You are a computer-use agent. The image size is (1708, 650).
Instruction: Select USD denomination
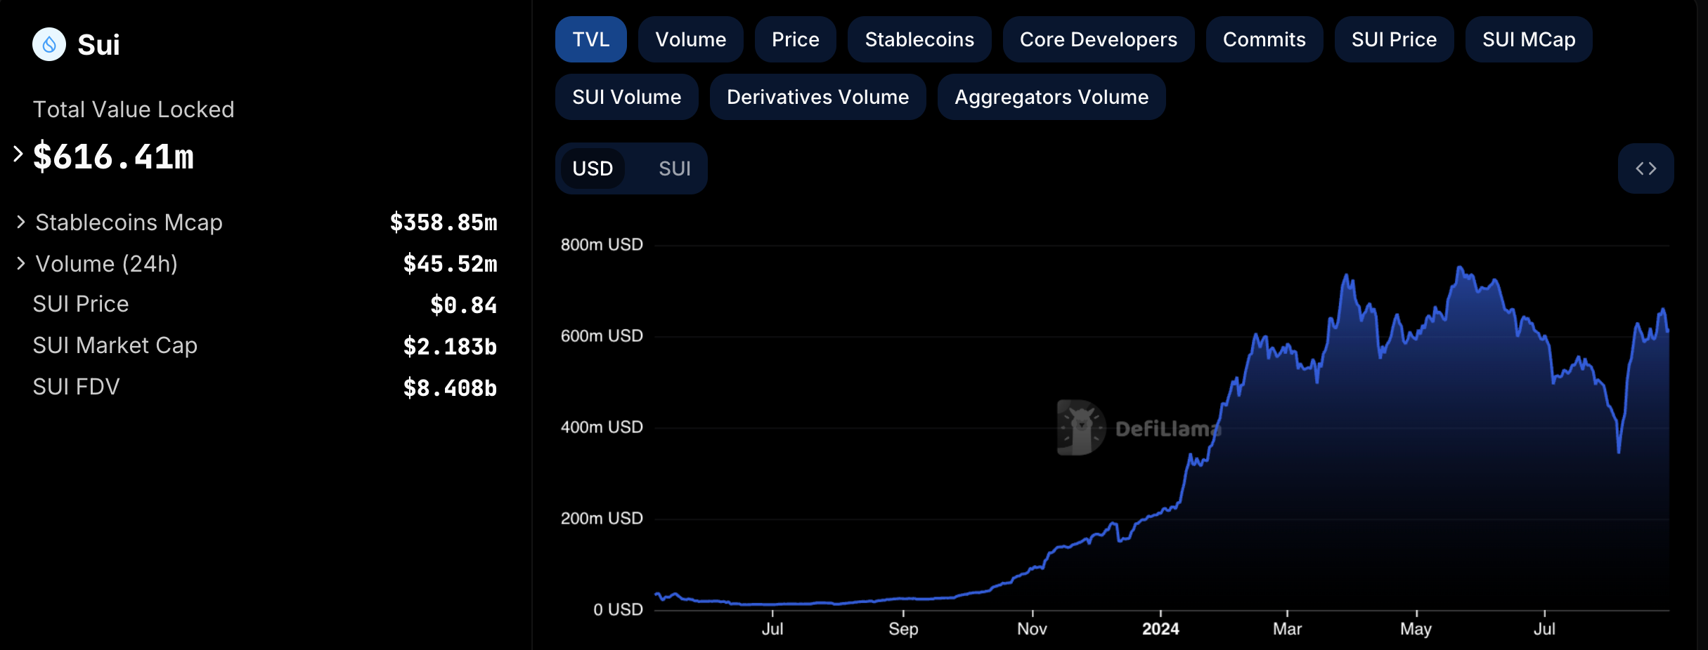(593, 168)
